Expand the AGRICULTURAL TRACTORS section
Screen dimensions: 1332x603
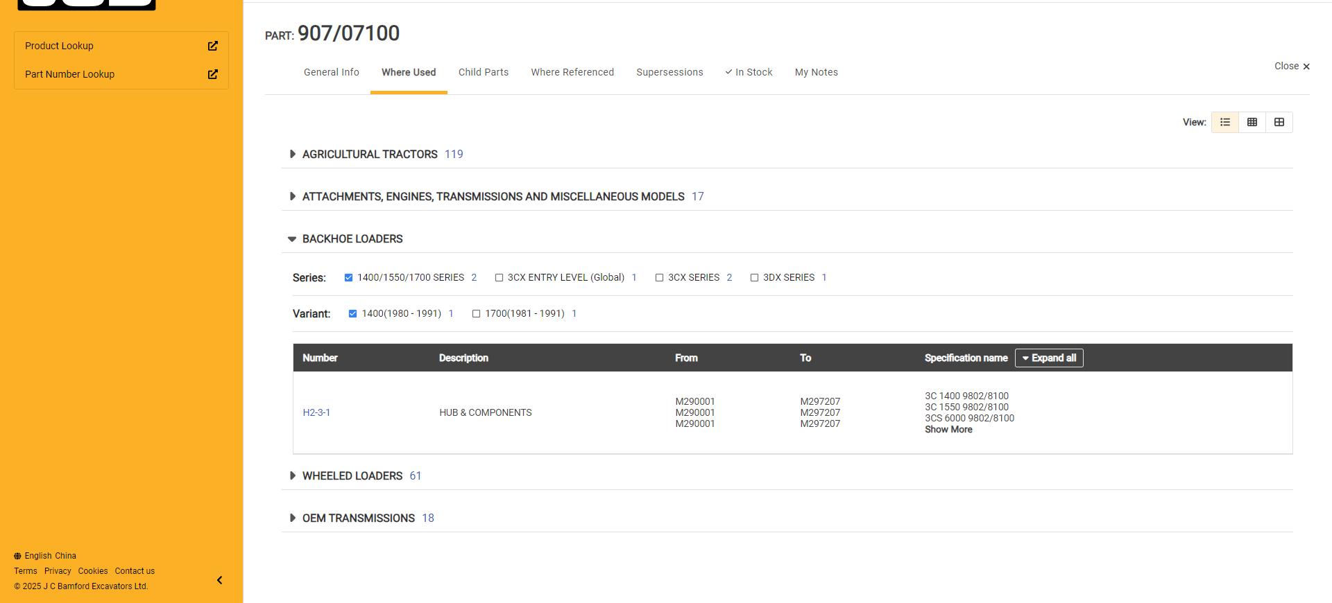[x=293, y=155]
